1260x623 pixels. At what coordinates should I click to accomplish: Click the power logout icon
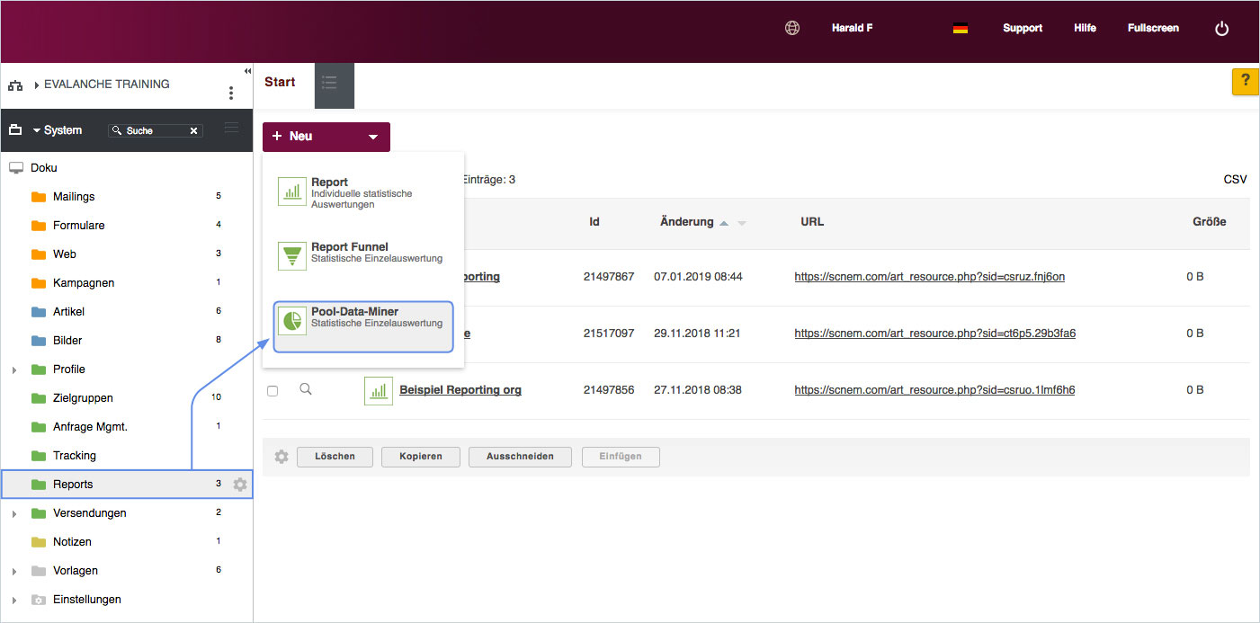click(1221, 29)
